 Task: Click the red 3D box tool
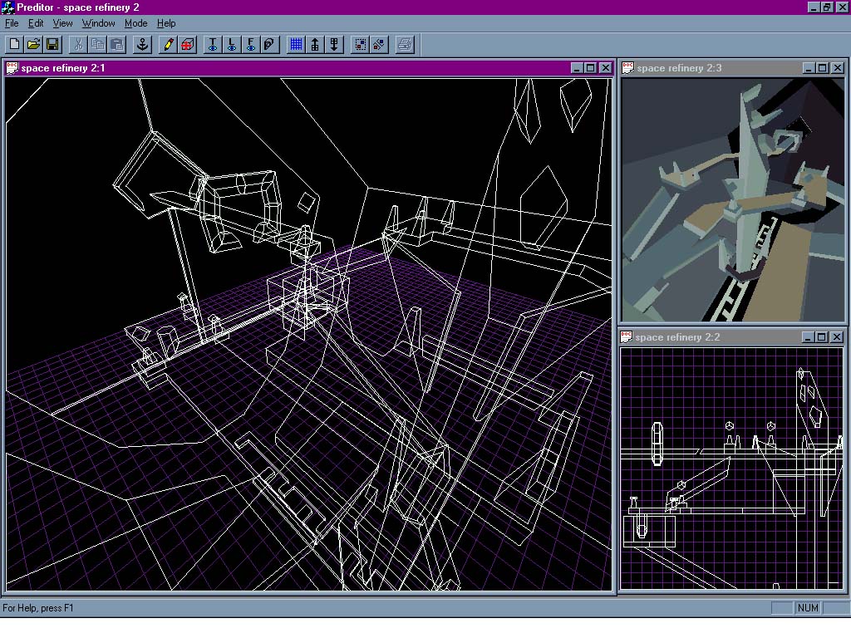click(x=188, y=44)
